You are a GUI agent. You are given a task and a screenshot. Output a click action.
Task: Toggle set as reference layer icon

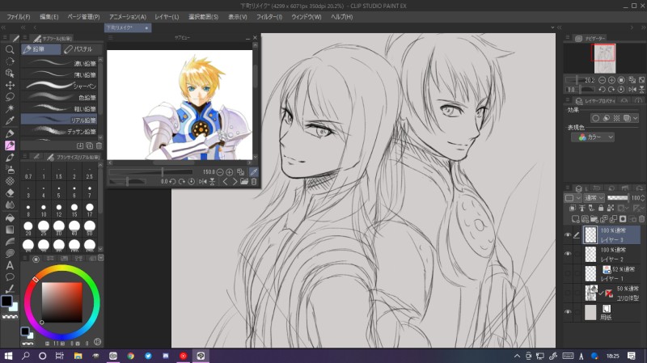[x=581, y=209]
